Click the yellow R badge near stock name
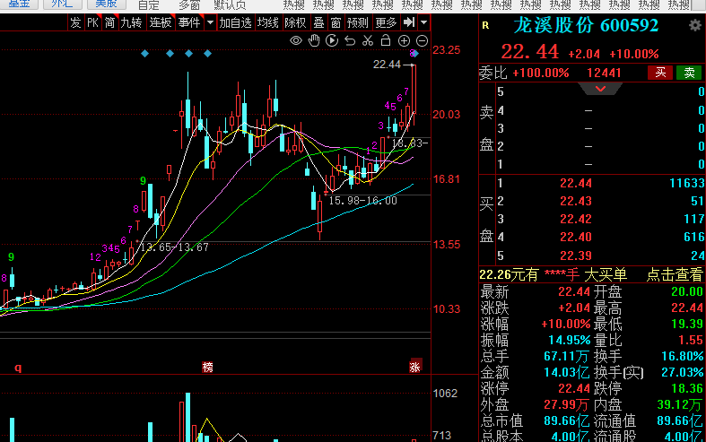 (x=485, y=26)
